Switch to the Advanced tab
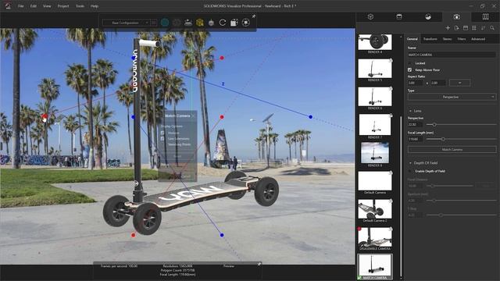This screenshot has height=281, width=500. coord(478,39)
